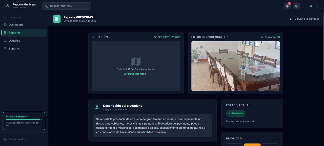Click the UBICACIÓN section heading
This screenshot has height=146, width=324.
click(100, 37)
